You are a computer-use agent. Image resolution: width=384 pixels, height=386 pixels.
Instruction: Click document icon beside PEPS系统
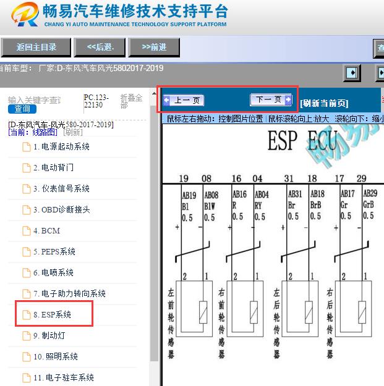click(x=27, y=252)
